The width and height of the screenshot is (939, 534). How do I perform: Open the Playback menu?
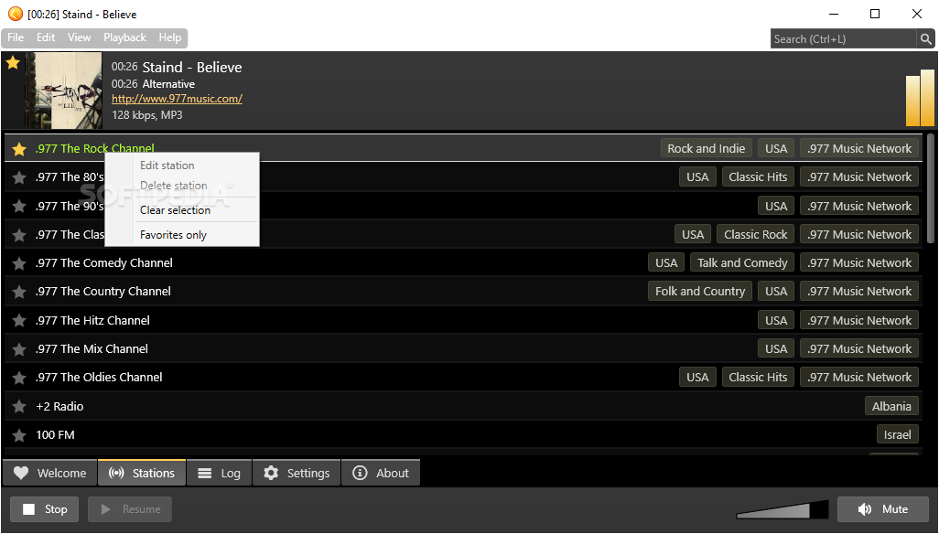pyautogui.click(x=124, y=37)
